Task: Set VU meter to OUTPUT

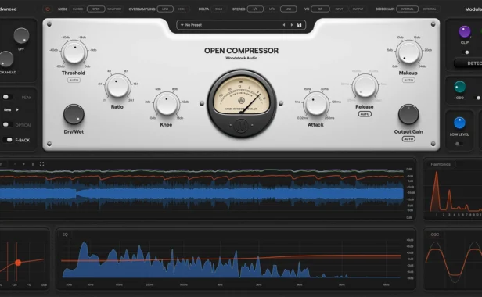Action: coord(358,9)
